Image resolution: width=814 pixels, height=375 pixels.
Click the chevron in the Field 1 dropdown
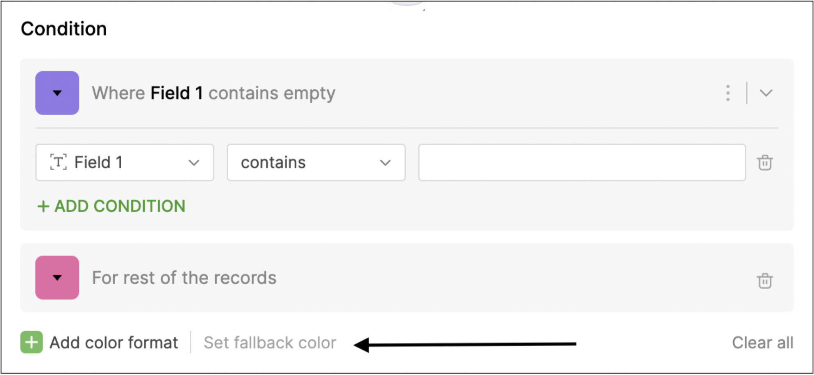[194, 163]
